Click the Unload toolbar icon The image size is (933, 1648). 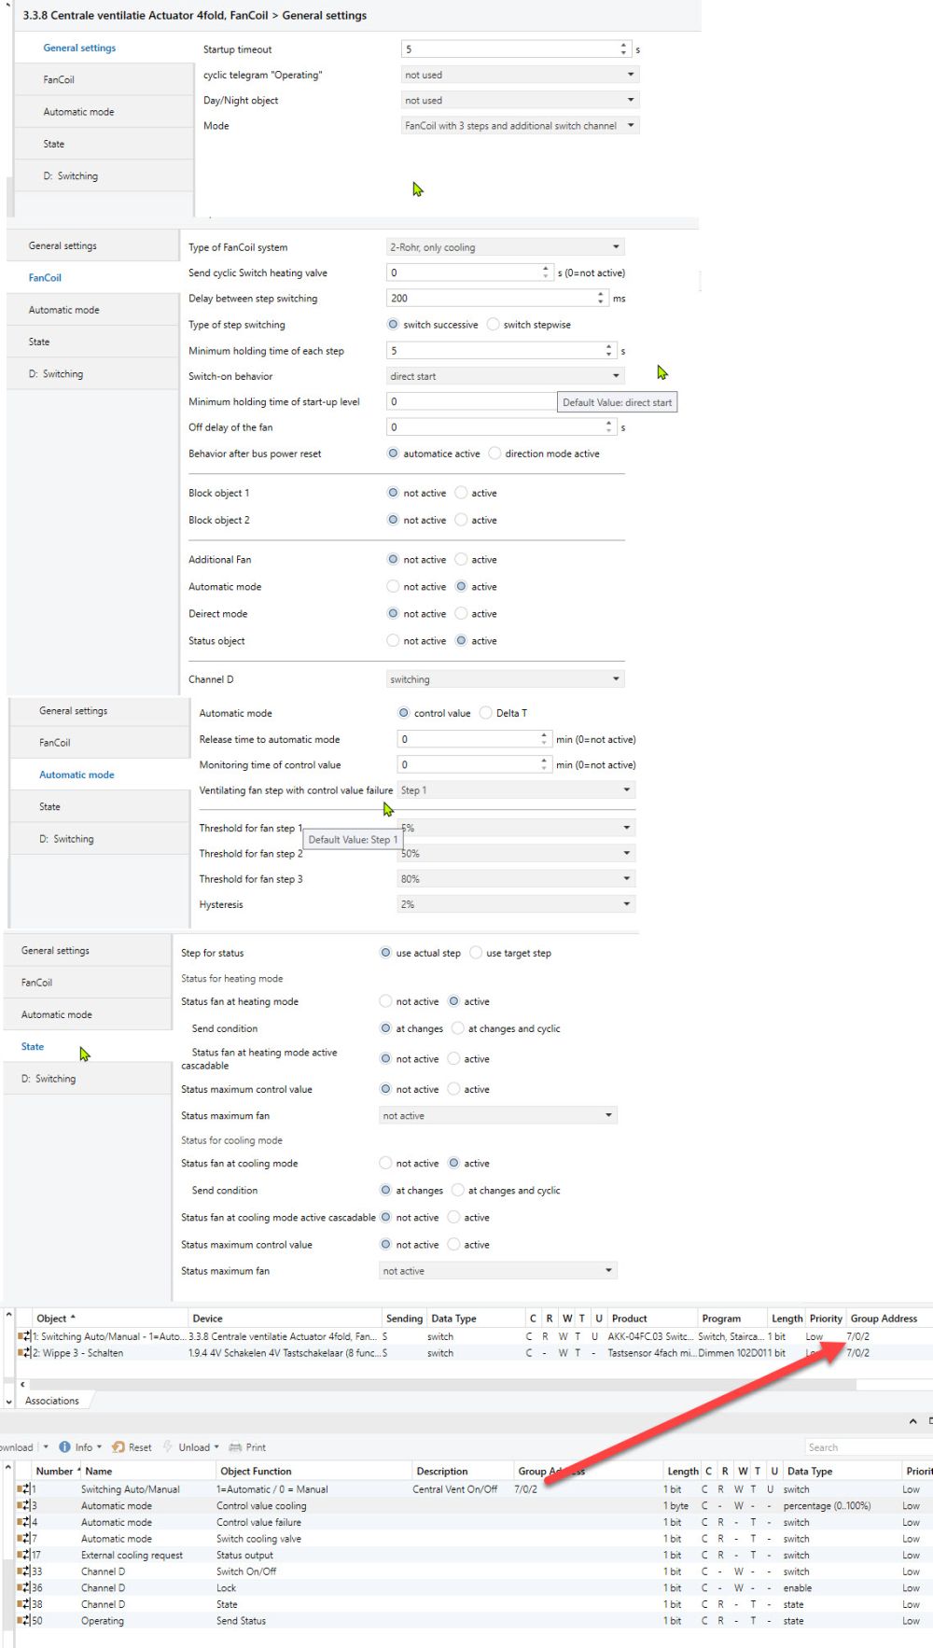pyautogui.click(x=168, y=1447)
